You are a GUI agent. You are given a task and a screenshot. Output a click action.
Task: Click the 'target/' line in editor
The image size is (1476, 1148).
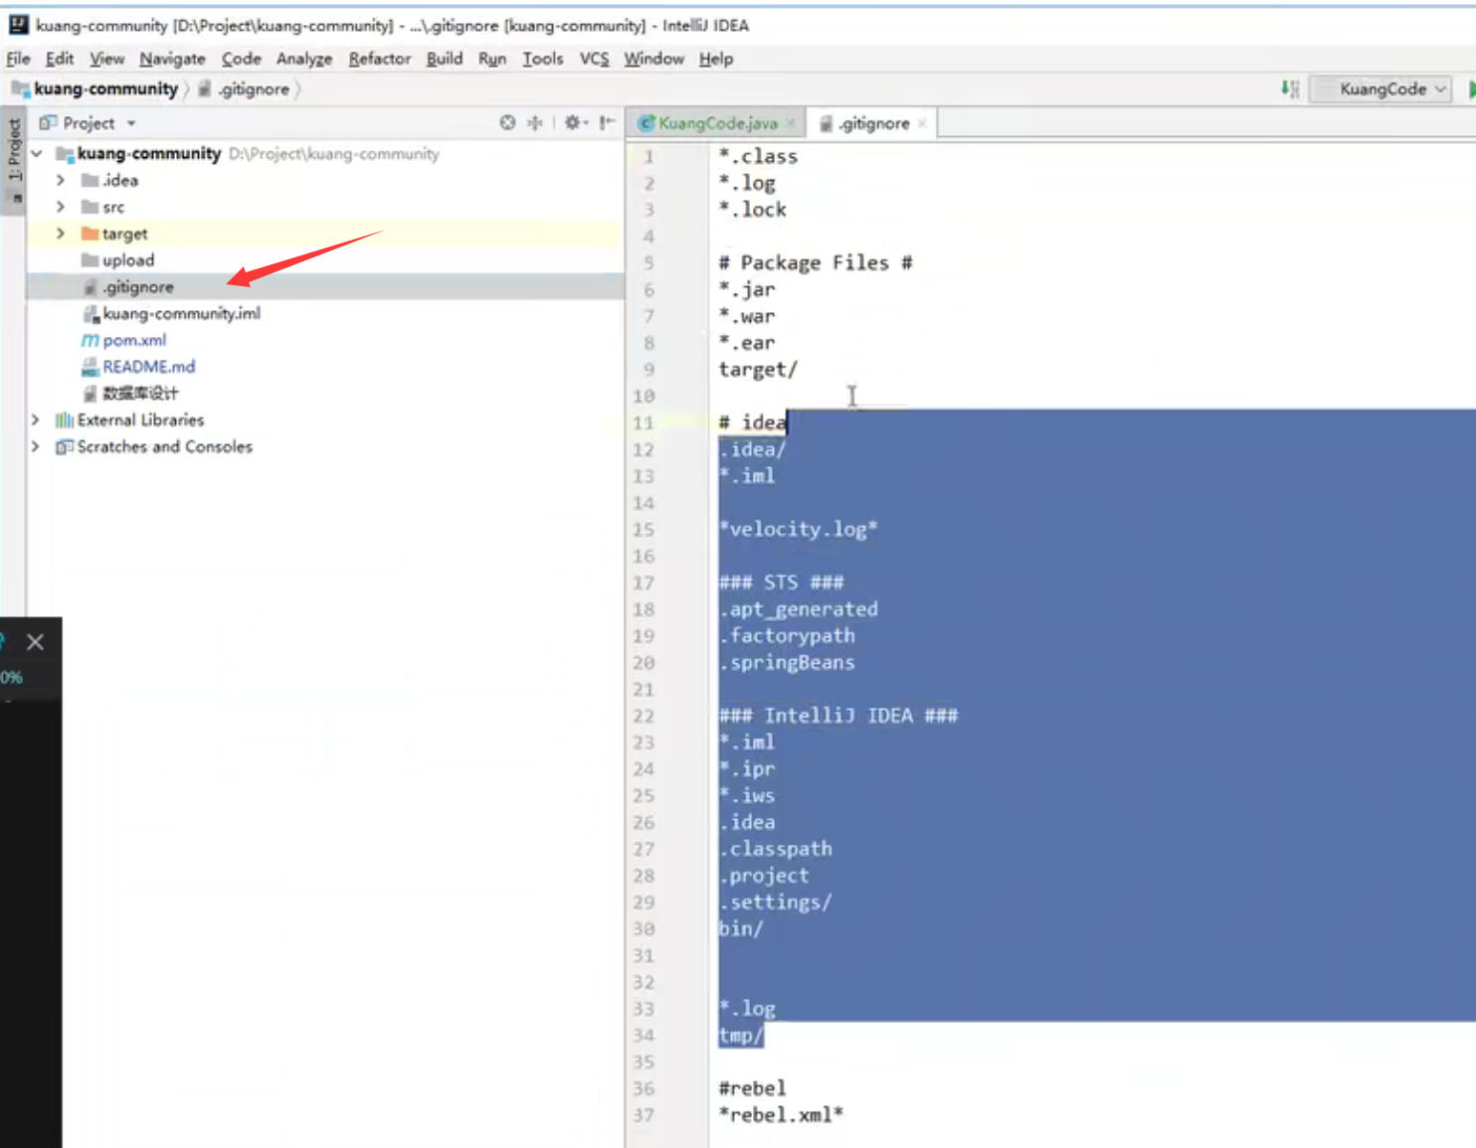[758, 370]
